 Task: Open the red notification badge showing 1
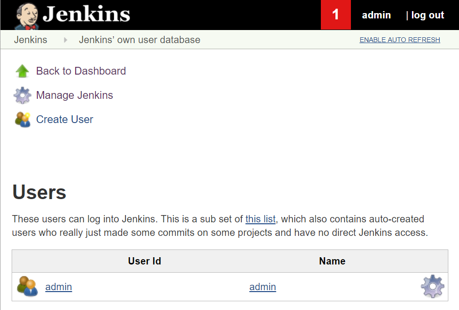click(x=336, y=15)
